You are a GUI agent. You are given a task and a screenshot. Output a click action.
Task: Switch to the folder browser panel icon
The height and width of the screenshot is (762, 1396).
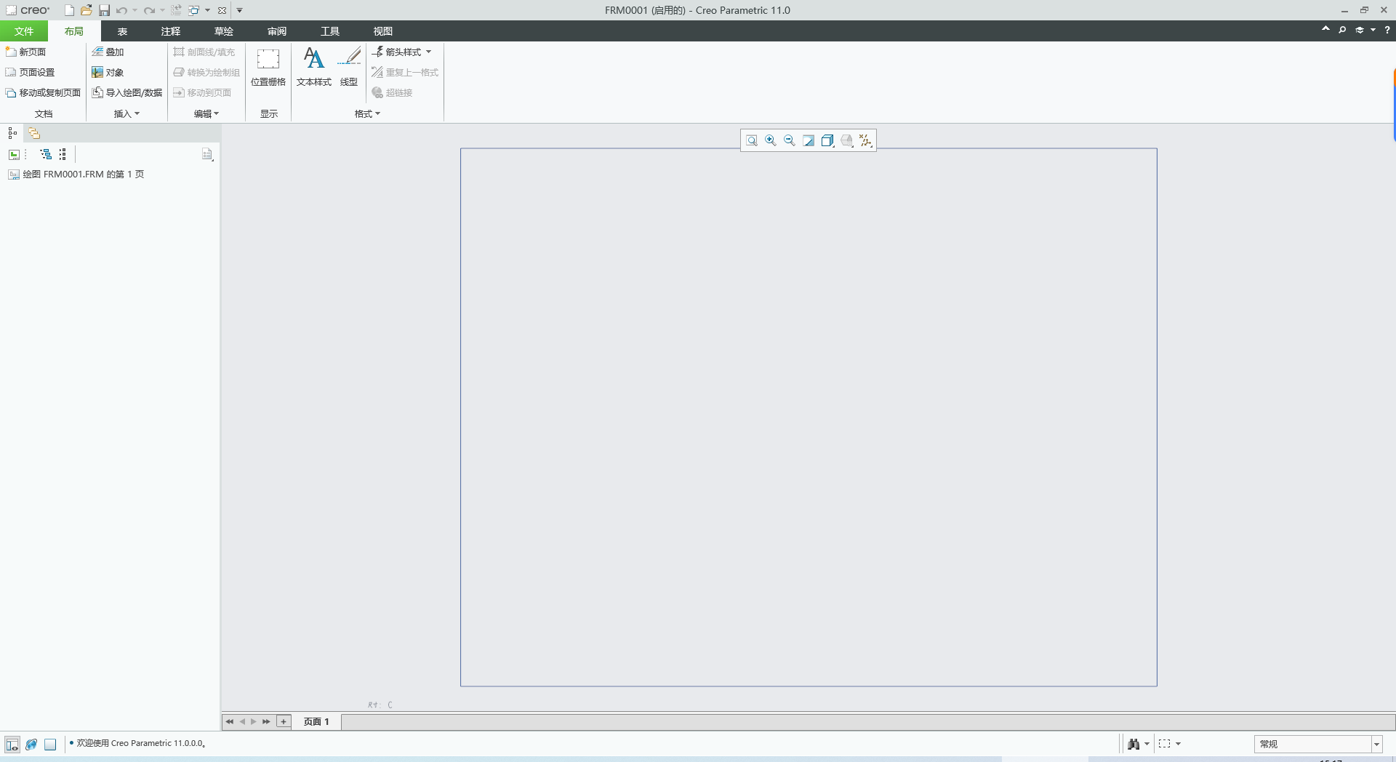[x=33, y=133]
